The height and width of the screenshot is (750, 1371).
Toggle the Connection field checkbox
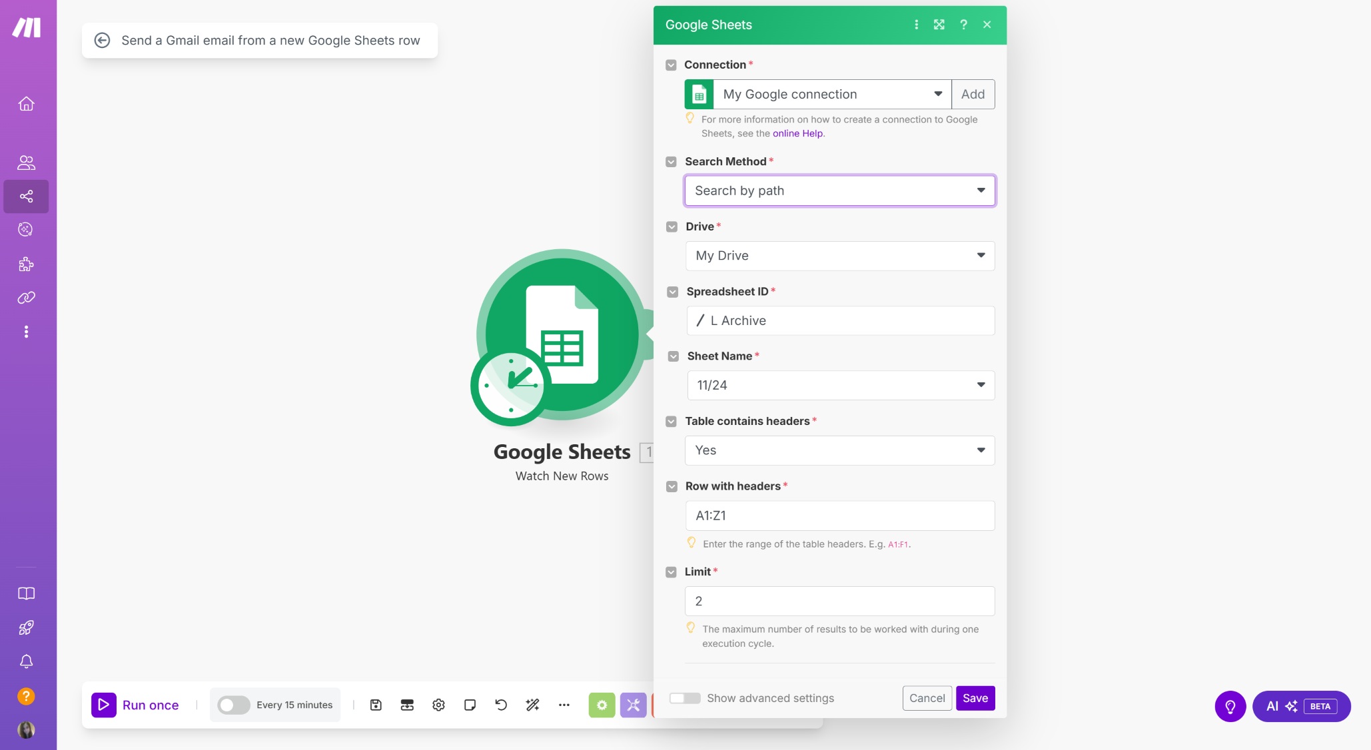point(671,65)
